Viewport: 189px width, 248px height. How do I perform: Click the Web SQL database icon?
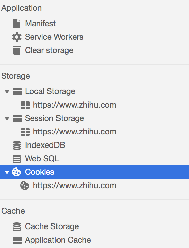[17, 159]
